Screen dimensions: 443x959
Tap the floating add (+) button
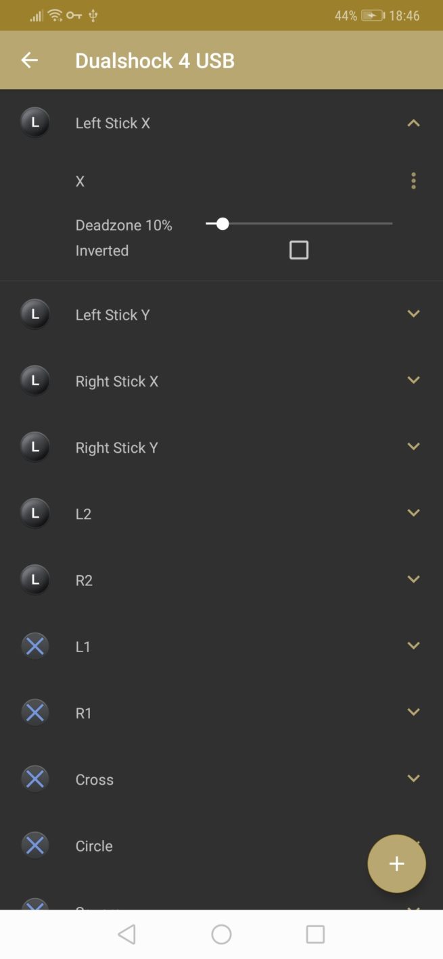point(396,863)
